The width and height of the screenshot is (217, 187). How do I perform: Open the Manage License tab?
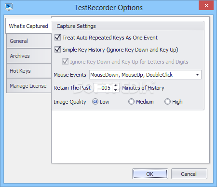click(29, 86)
